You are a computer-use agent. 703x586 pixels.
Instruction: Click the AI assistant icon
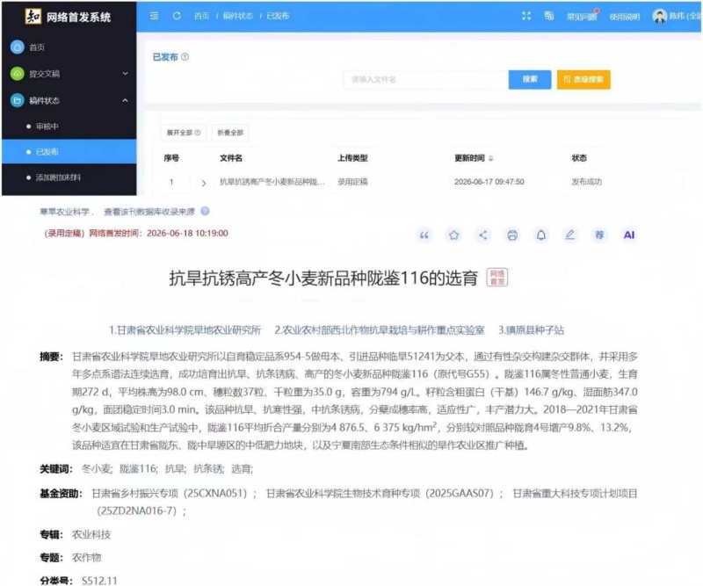[629, 235]
